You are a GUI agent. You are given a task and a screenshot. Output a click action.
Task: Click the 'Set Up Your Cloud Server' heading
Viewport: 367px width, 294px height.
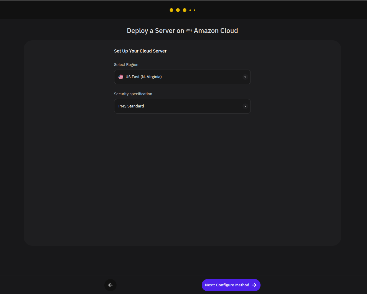tap(140, 51)
